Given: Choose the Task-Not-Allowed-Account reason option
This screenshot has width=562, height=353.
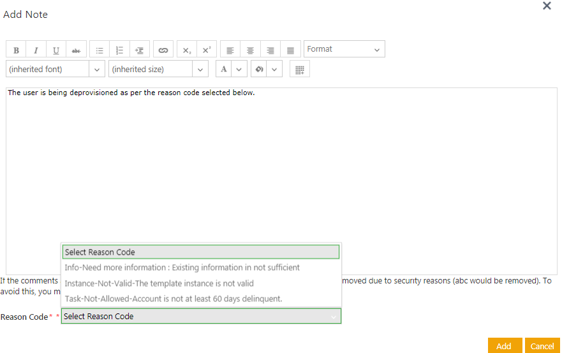Looking at the screenshot, I should (174, 299).
